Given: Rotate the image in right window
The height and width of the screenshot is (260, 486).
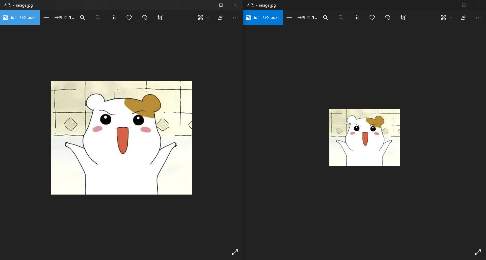Looking at the screenshot, I should [x=388, y=18].
